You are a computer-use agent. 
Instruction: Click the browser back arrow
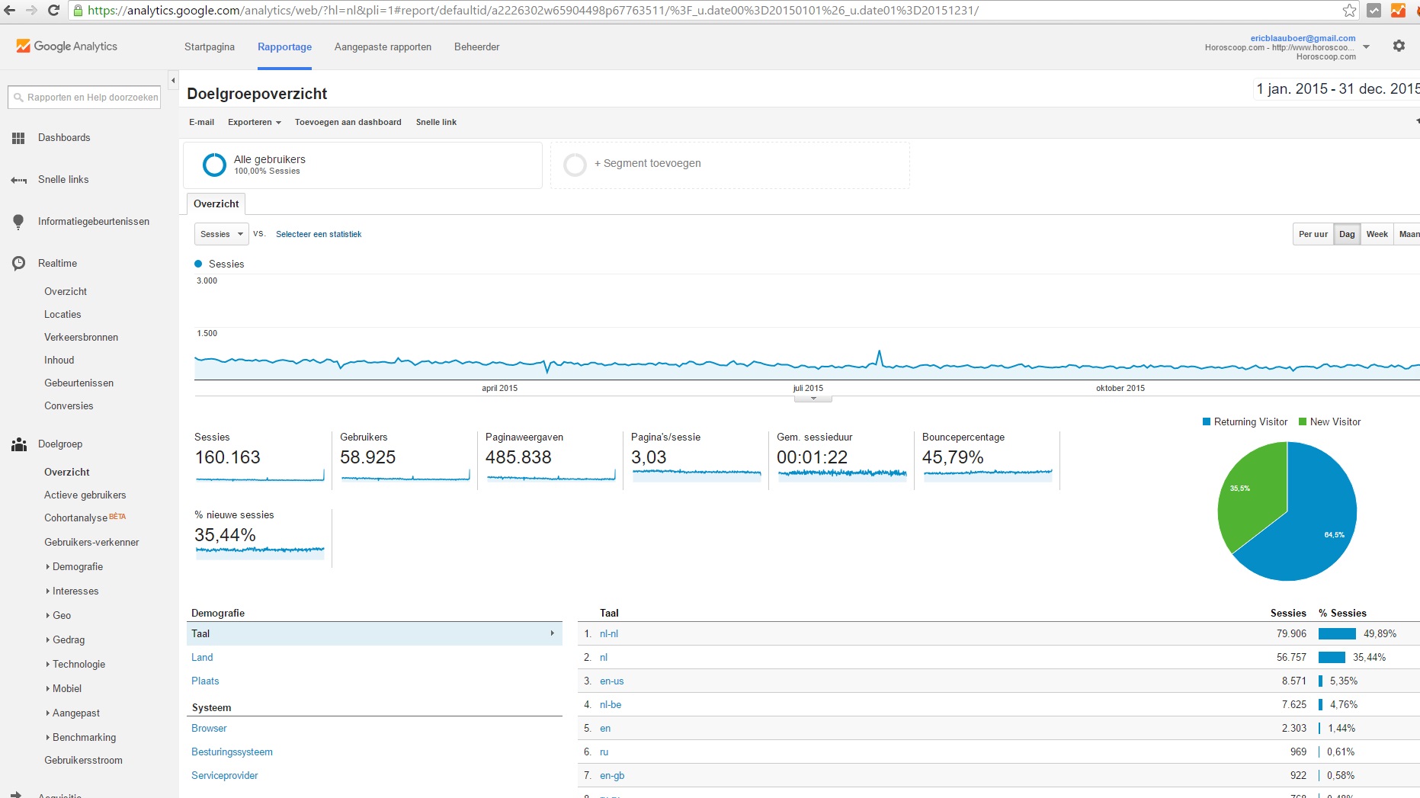coord(10,11)
